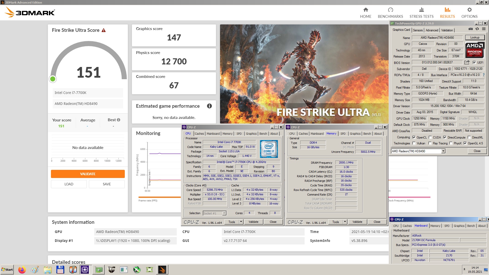Screen dimensions: 489x275
Task: Click the info icon next to Best score
Action: (118, 120)
